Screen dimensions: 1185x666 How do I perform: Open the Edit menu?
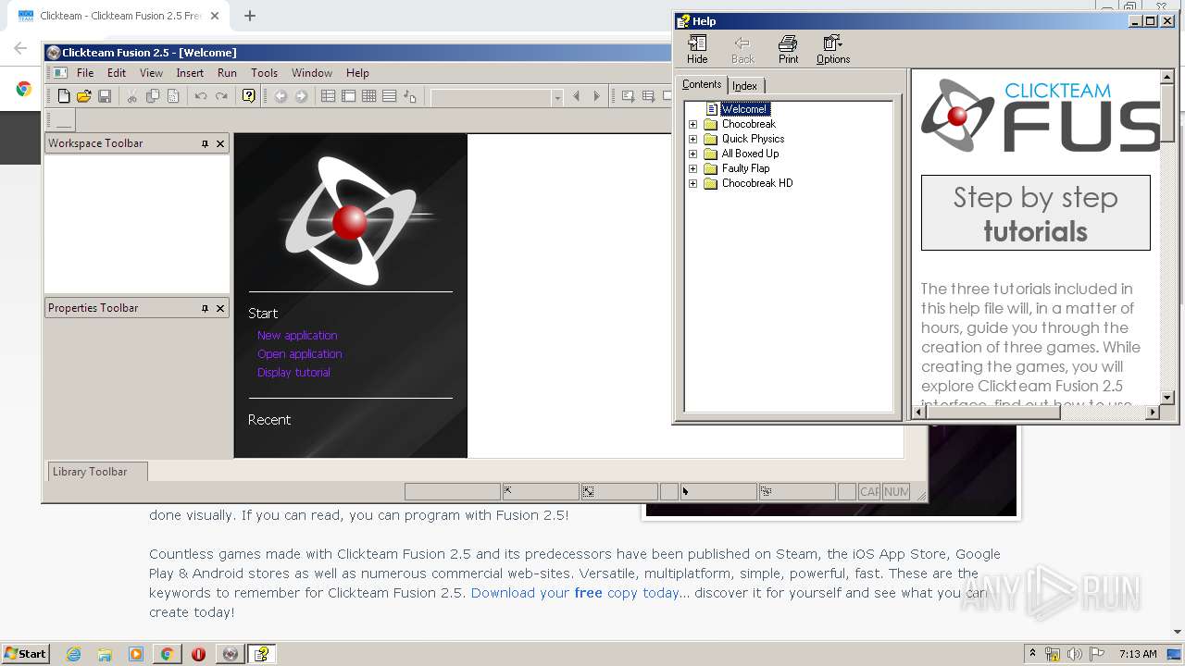pos(117,73)
